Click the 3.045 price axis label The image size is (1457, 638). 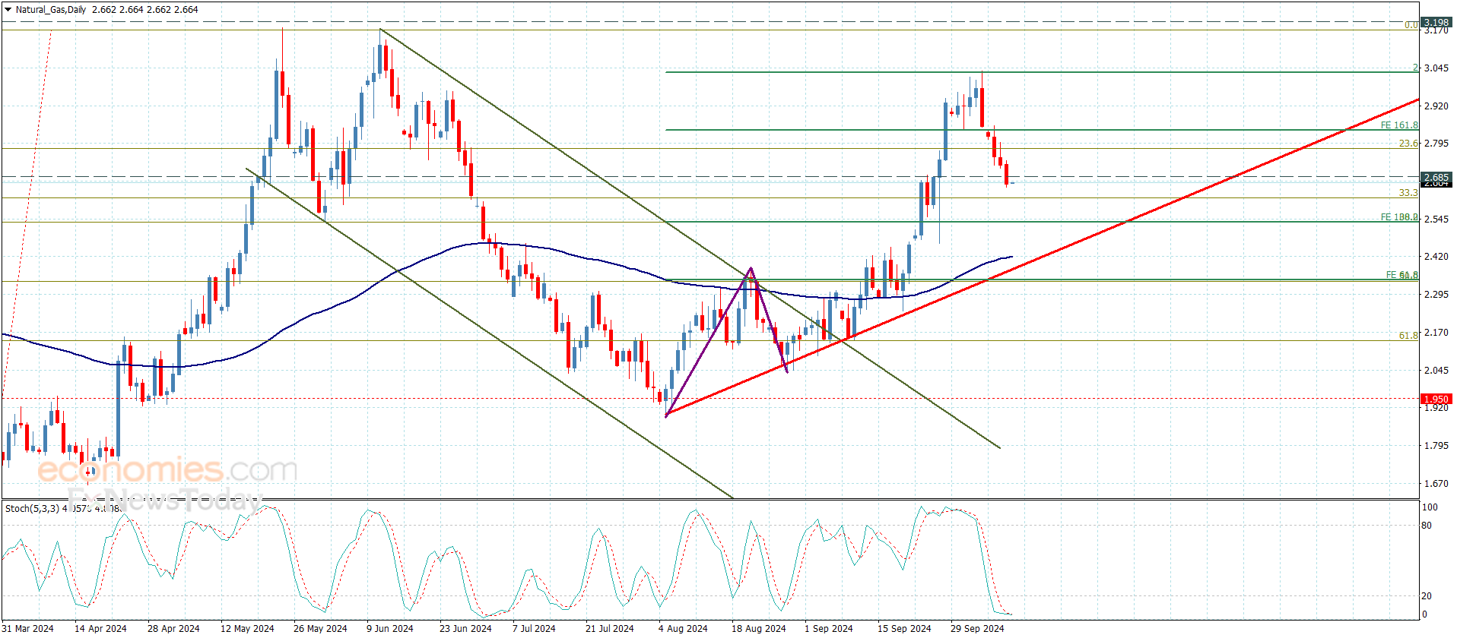pos(1436,68)
